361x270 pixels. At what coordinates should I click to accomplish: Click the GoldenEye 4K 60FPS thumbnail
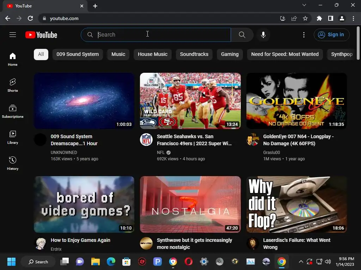pyautogui.click(x=296, y=101)
